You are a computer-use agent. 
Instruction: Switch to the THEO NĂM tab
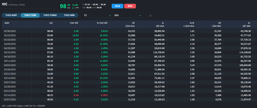click(69, 15)
